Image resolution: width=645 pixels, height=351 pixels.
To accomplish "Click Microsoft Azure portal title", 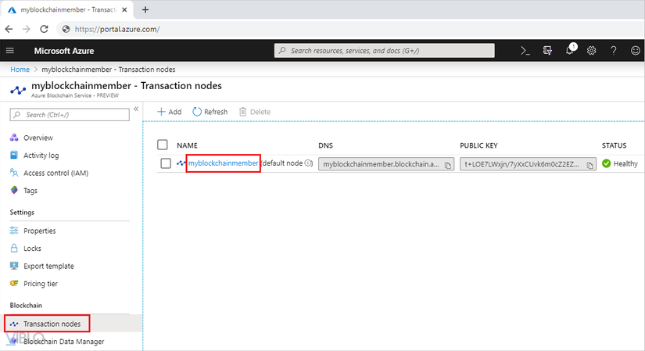I will [x=64, y=51].
